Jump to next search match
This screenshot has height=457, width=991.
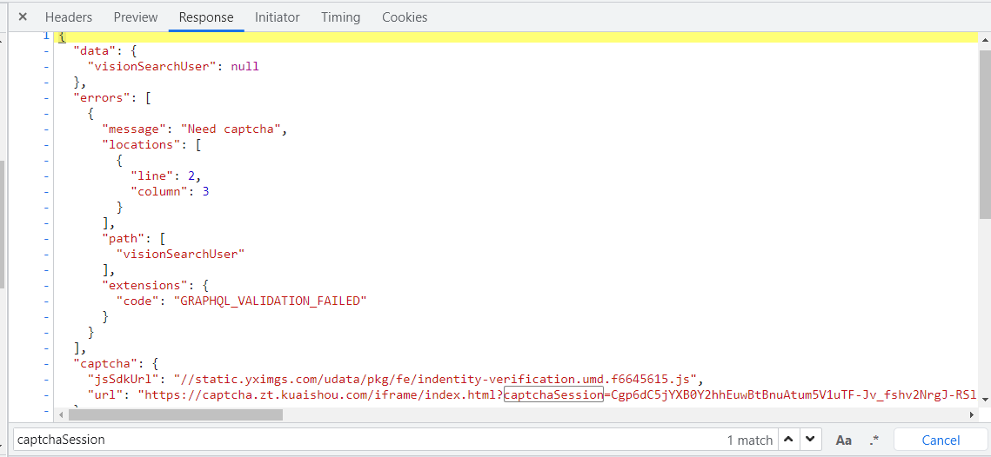[x=810, y=440]
